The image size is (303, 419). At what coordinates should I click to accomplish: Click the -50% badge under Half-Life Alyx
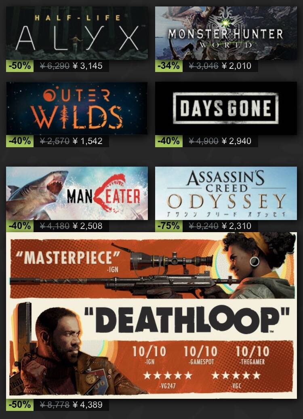(x=20, y=66)
